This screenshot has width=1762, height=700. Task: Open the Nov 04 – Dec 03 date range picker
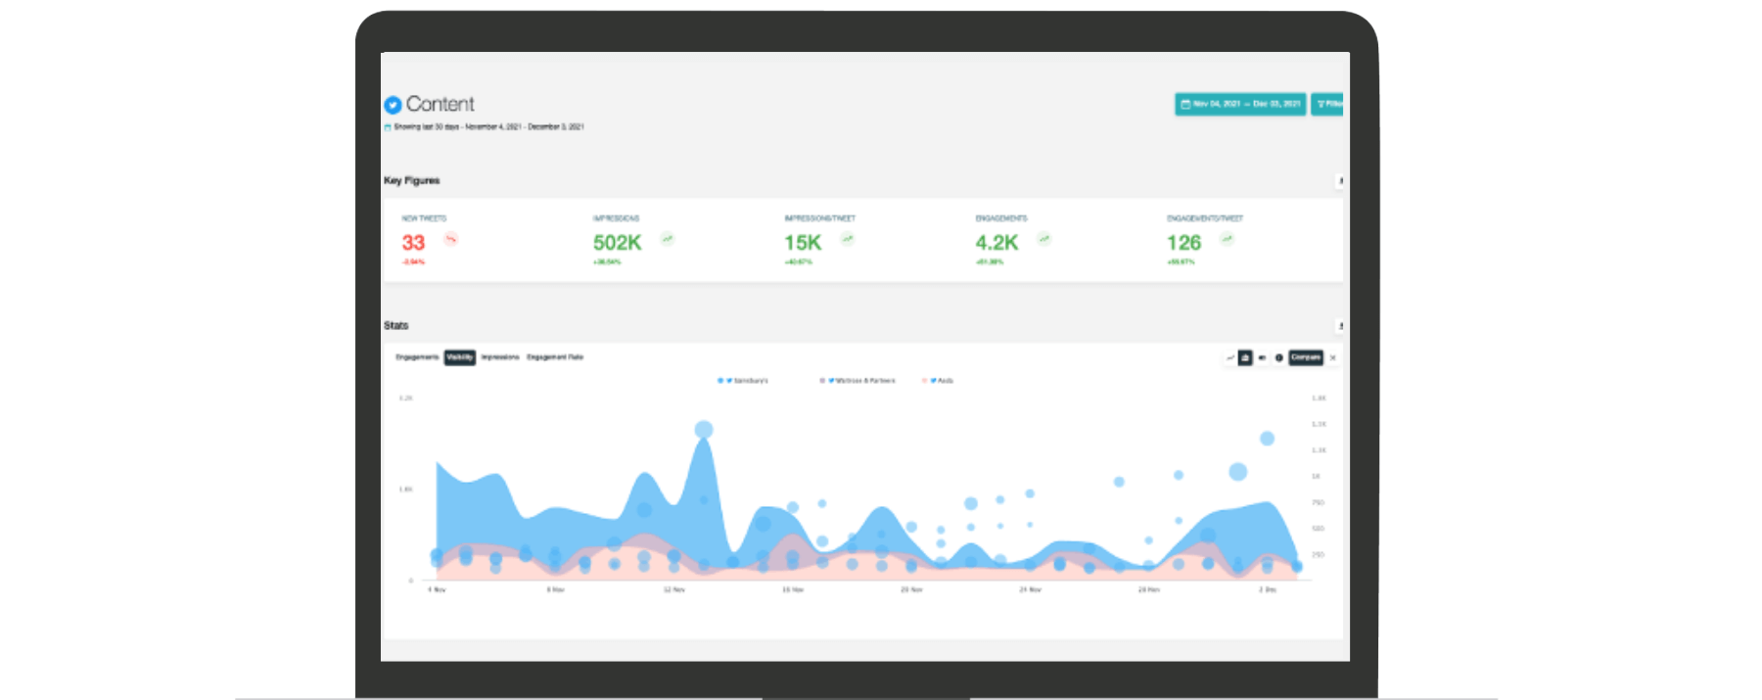point(1240,104)
